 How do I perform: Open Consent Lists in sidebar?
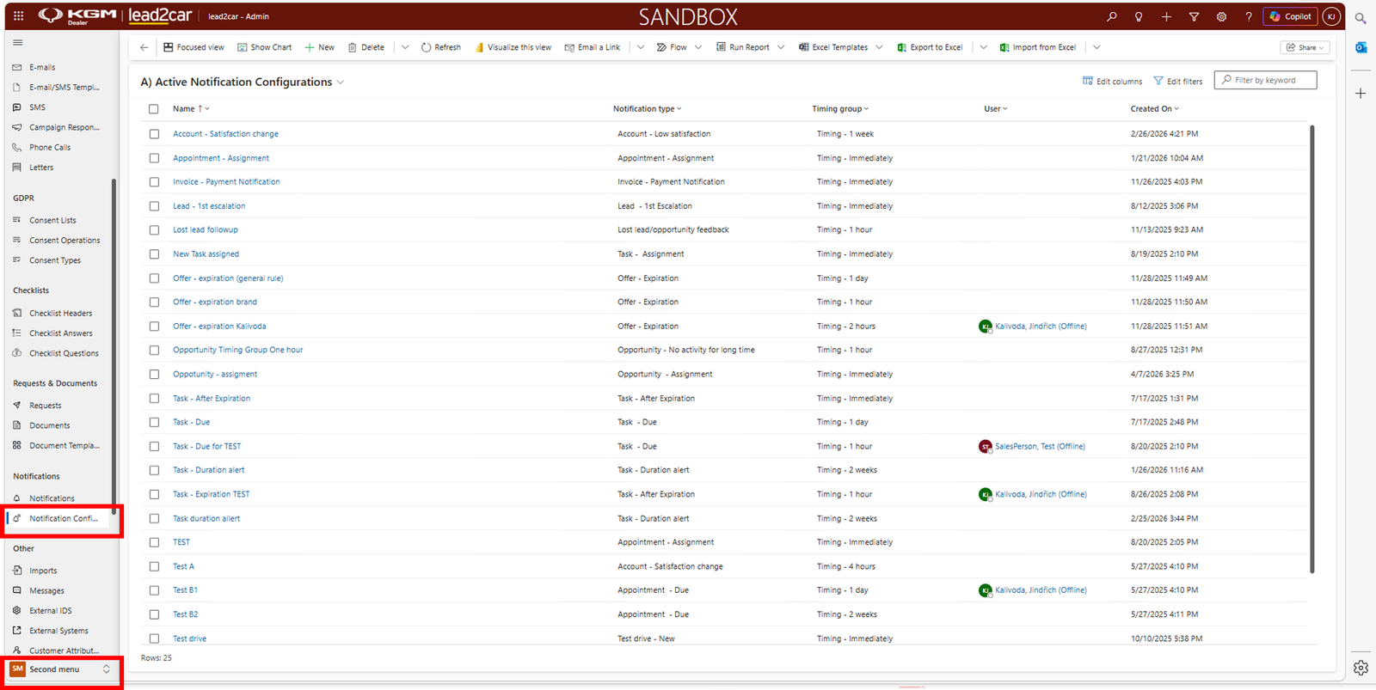52,221
